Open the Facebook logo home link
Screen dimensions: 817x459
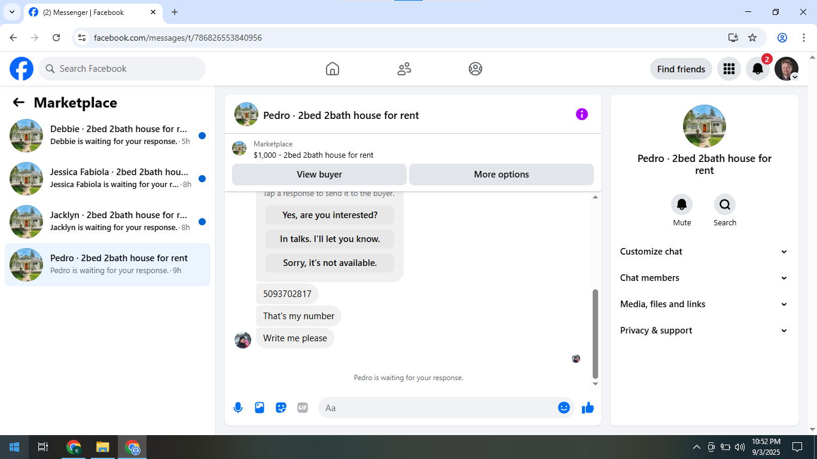22,69
